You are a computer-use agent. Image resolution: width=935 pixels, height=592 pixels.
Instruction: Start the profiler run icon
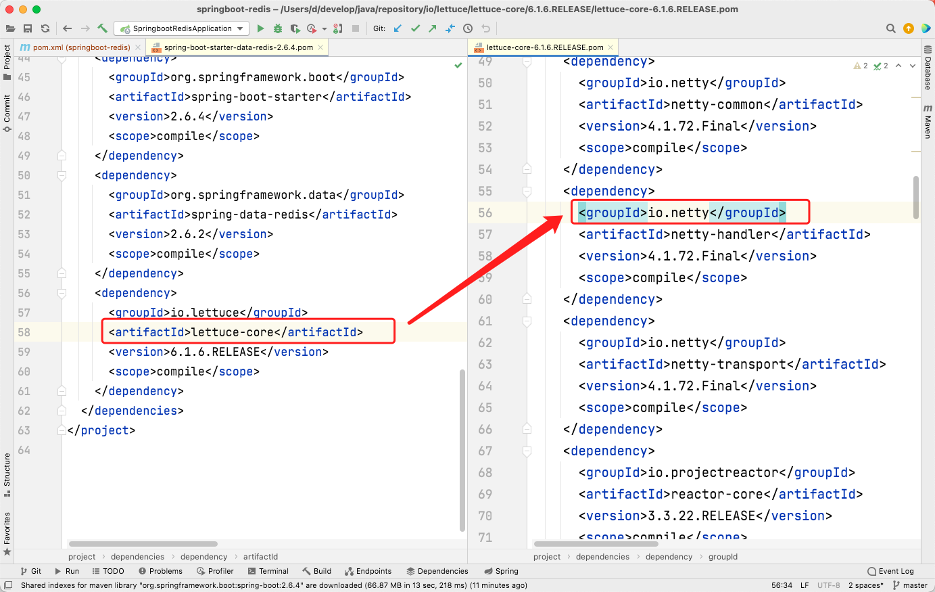312,28
